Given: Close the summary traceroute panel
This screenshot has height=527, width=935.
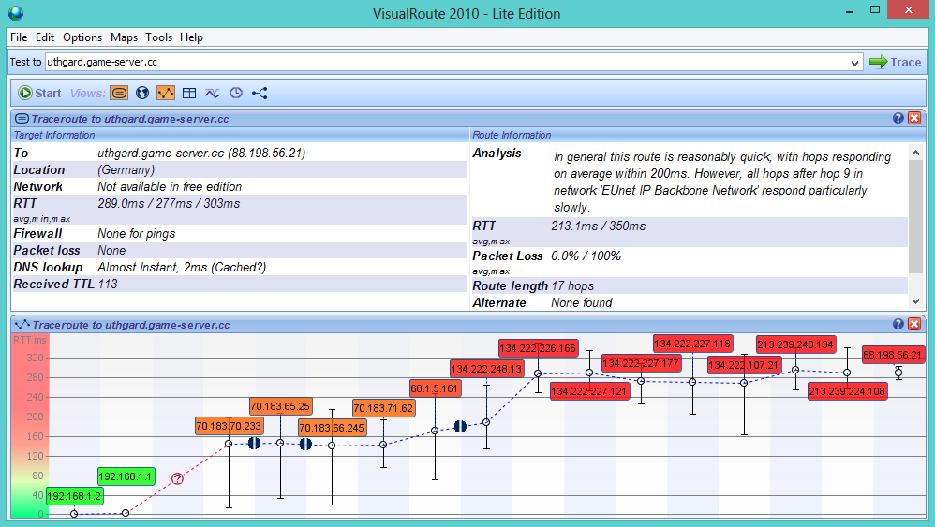Looking at the screenshot, I should pyautogui.click(x=914, y=118).
